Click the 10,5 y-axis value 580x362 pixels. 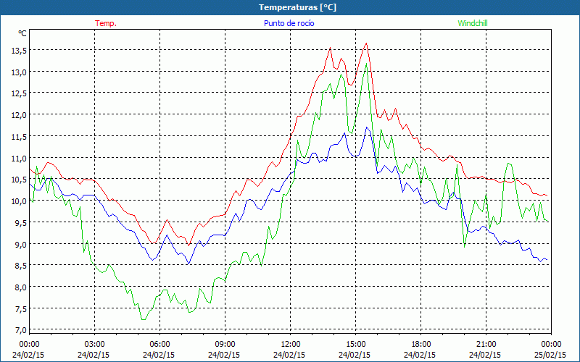pyautogui.click(x=19, y=180)
